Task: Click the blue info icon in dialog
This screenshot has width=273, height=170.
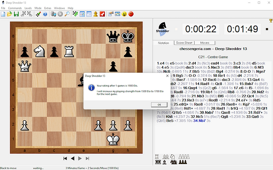Action: click(91, 88)
